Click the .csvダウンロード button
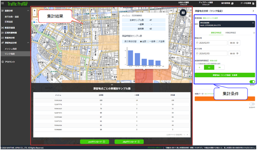Image resolution: width=257 pixels, height=150 pixels. (x=95, y=142)
